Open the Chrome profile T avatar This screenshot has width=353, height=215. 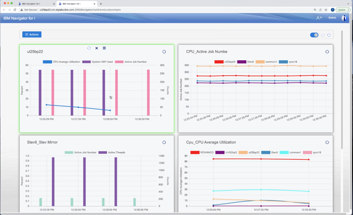[332, 10]
